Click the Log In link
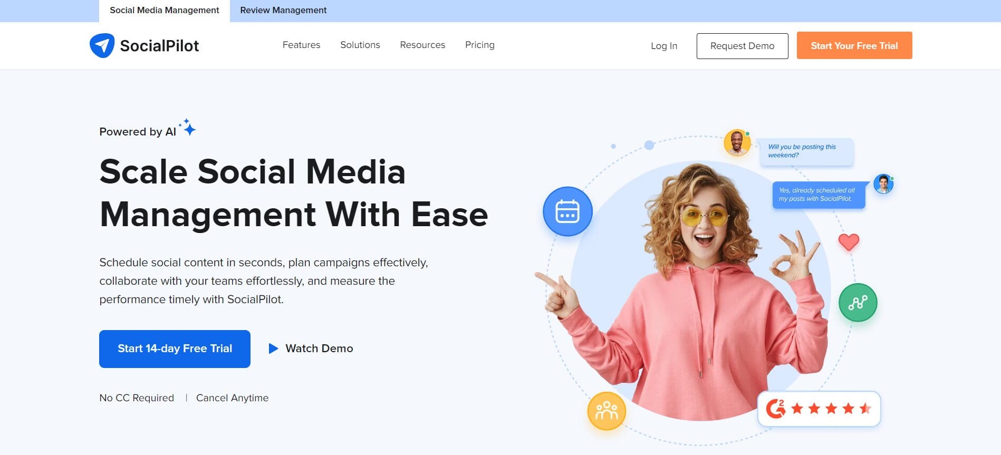1001x455 pixels. [663, 46]
